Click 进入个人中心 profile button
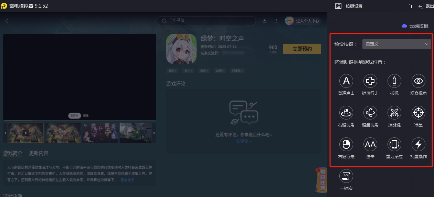This screenshot has height=197, width=434. [303, 21]
